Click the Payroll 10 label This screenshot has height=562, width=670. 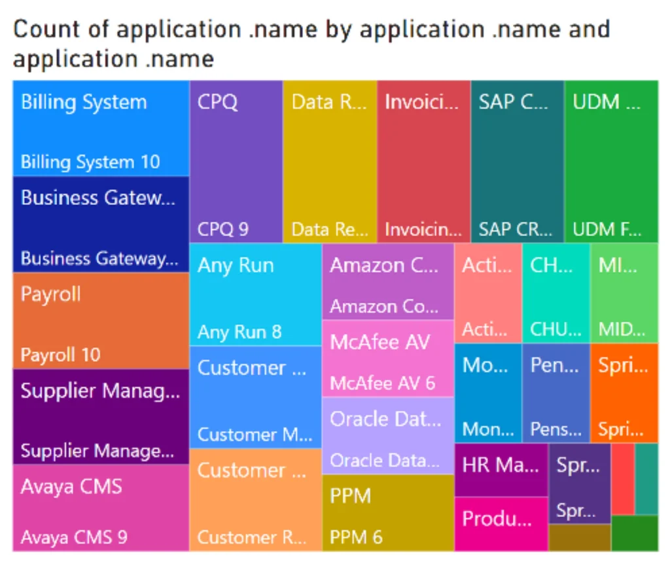click(61, 355)
